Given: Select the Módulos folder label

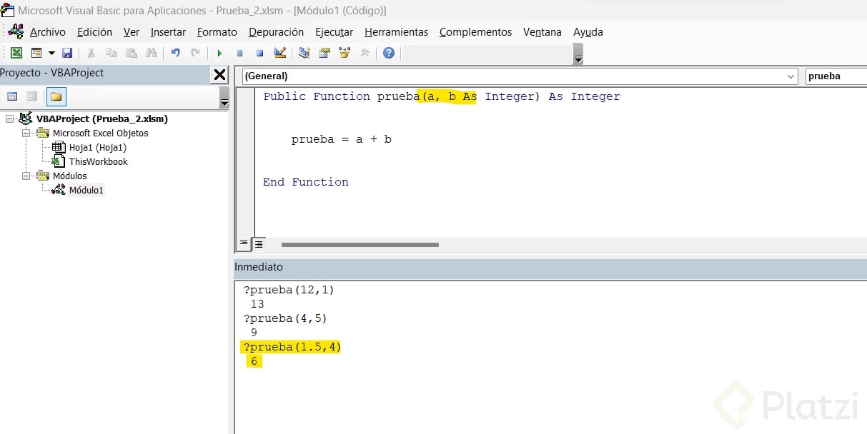Looking at the screenshot, I should click(70, 176).
